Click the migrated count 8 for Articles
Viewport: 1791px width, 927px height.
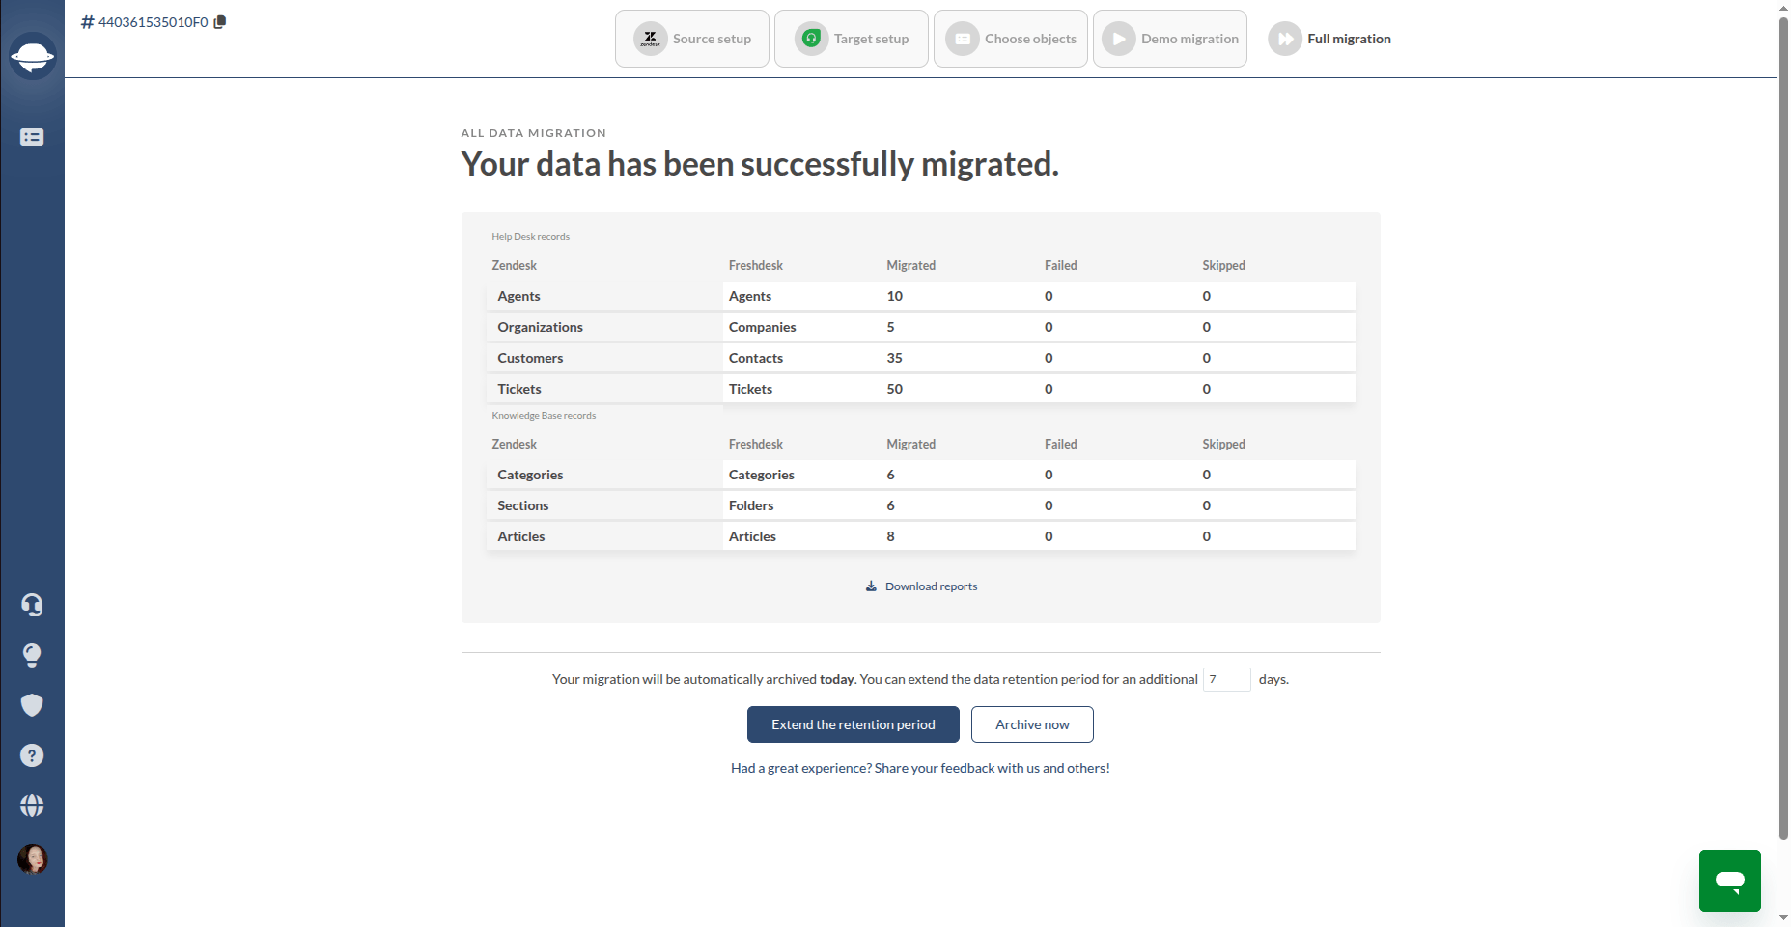pyautogui.click(x=891, y=536)
